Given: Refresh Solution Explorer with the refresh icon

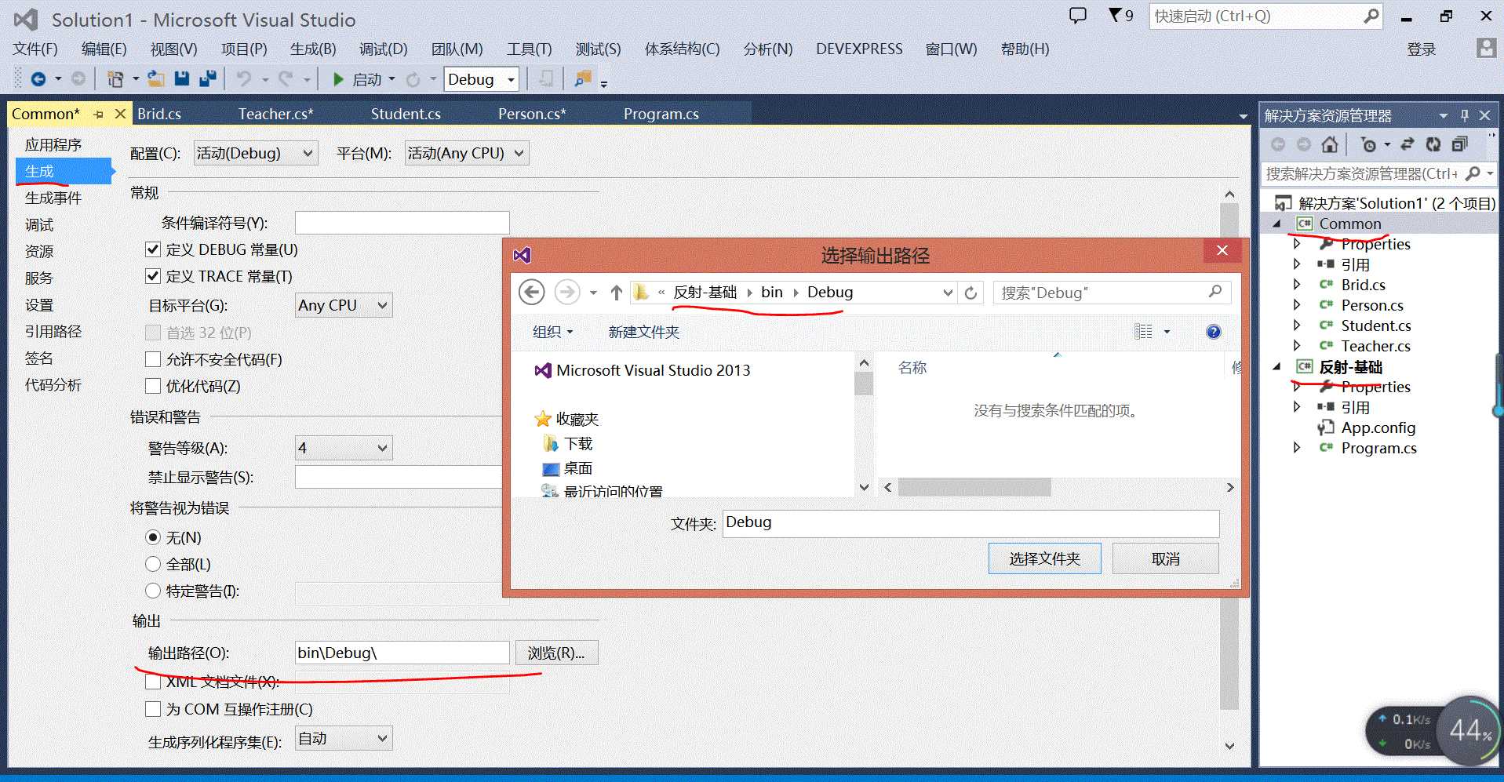Looking at the screenshot, I should [1433, 144].
